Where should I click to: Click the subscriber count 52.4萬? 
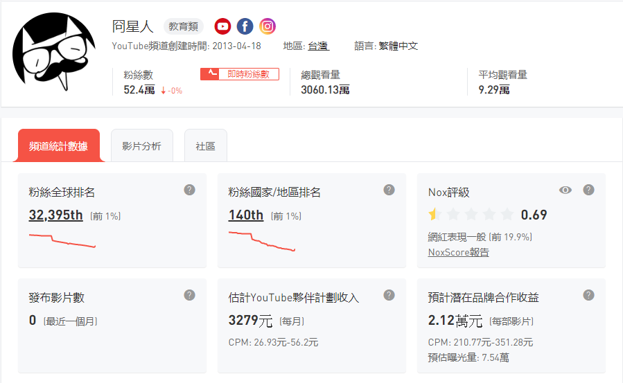[x=139, y=90]
